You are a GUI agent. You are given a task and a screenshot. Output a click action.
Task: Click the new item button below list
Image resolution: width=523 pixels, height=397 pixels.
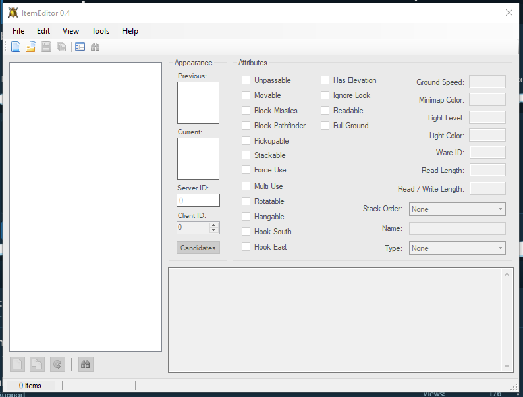click(x=17, y=364)
